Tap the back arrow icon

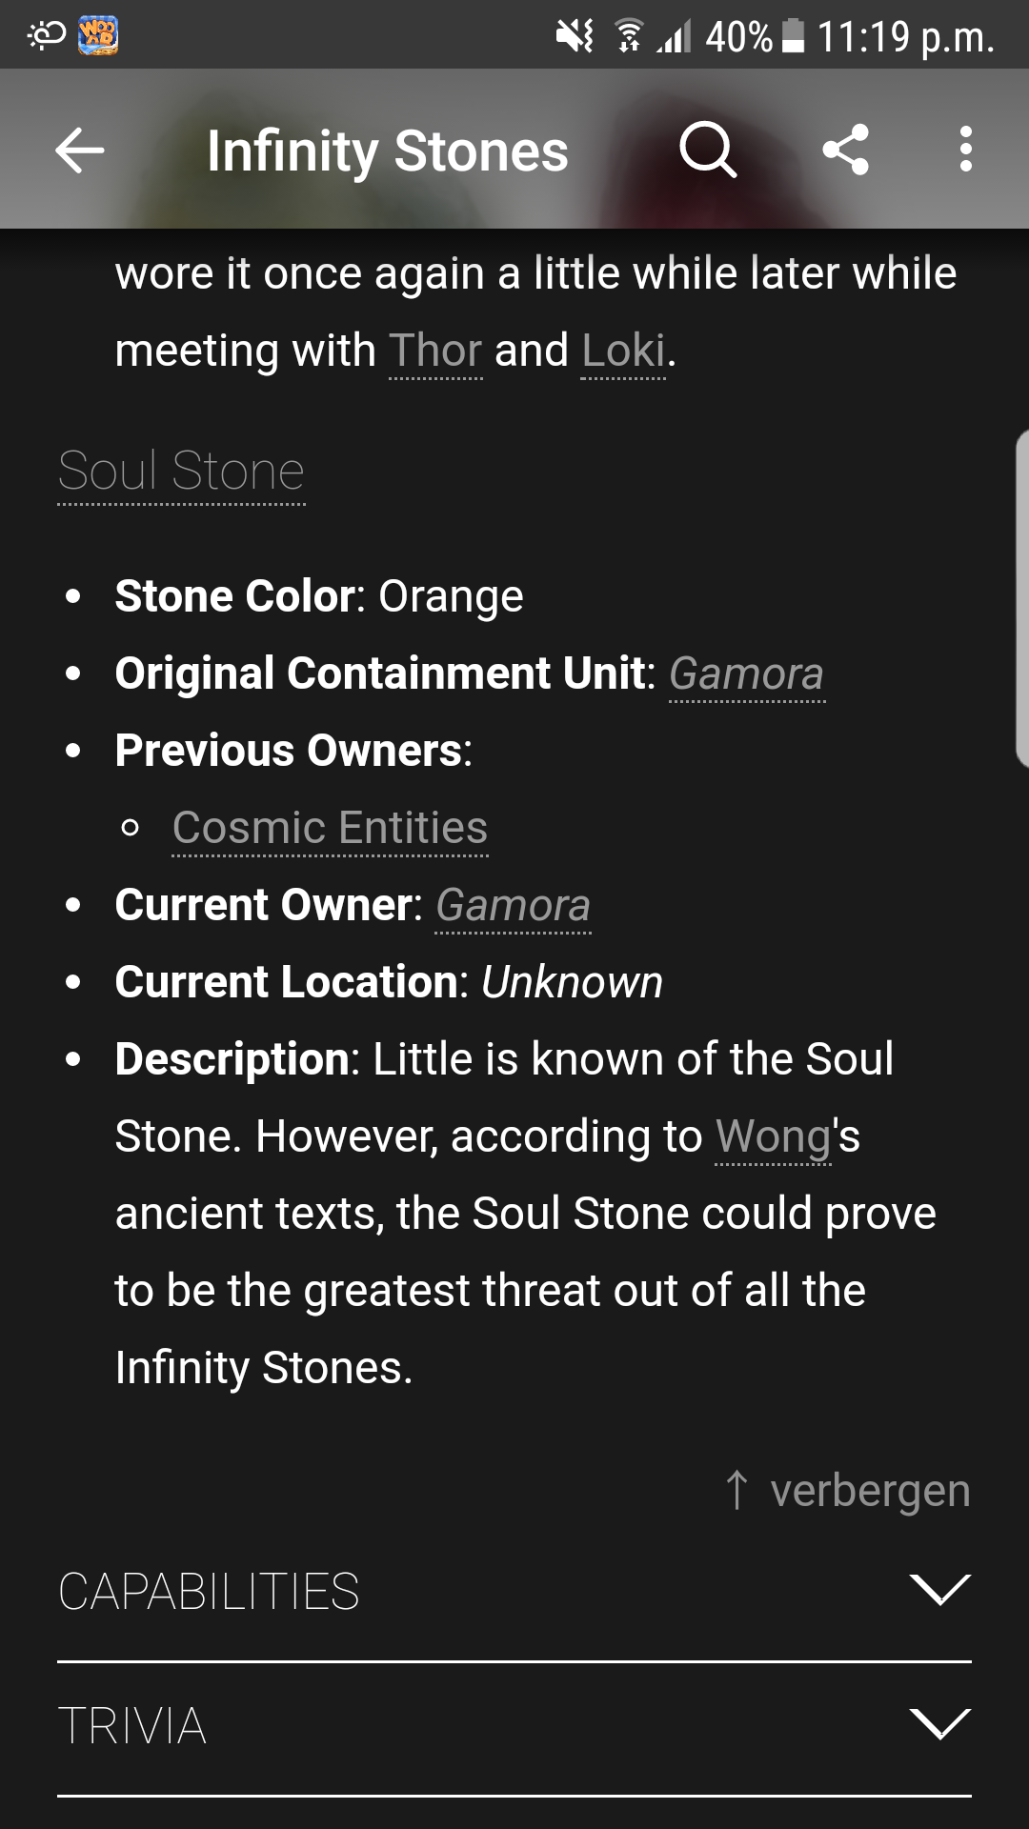click(80, 151)
